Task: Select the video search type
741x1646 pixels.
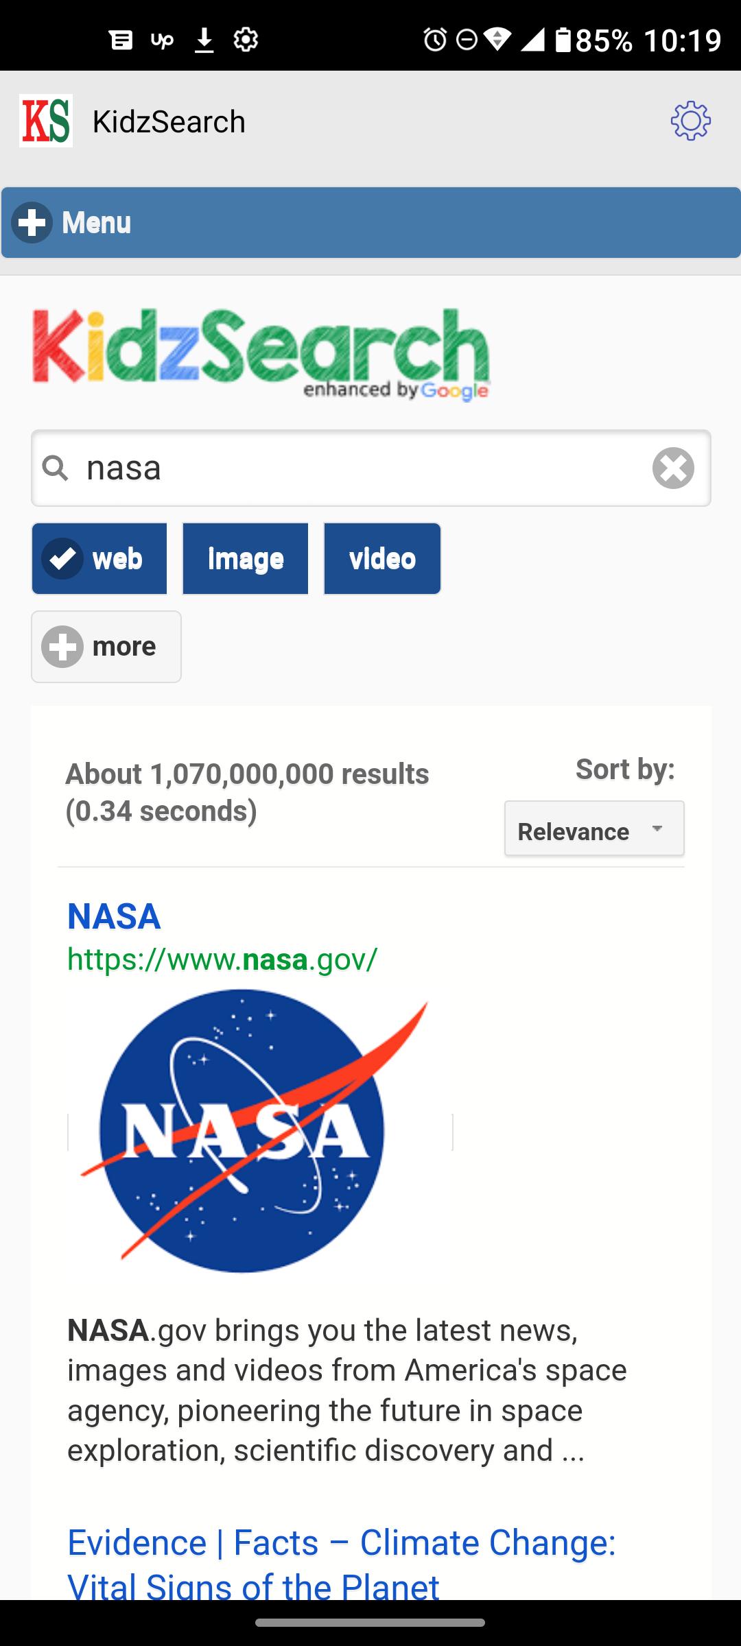Action: (x=382, y=559)
